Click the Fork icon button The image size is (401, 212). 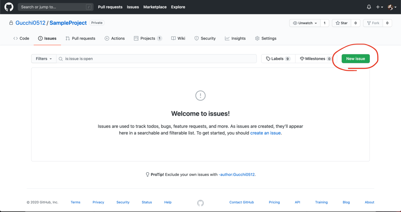coord(368,23)
